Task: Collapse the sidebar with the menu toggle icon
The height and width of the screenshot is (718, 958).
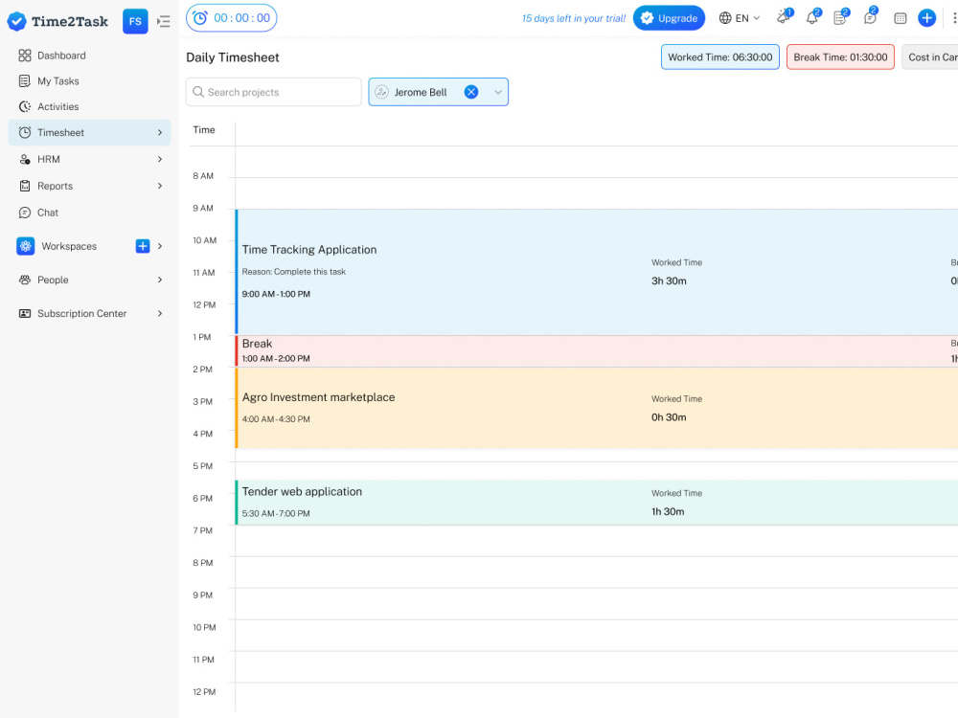Action: point(163,21)
